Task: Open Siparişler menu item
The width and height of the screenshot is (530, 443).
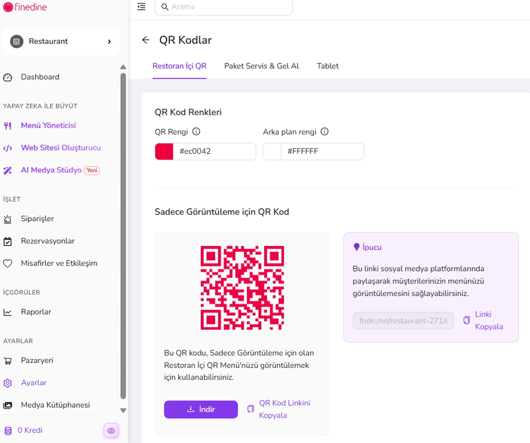Action: tap(37, 219)
